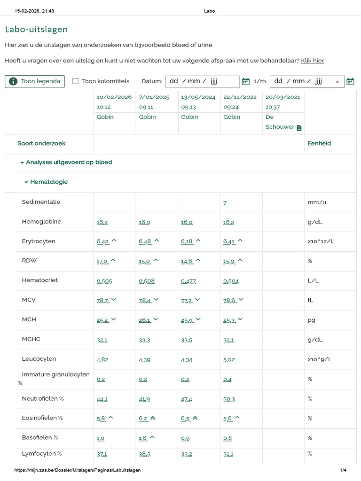Click low-flag arrow beside MCV 78,4

(x=156, y=299)
